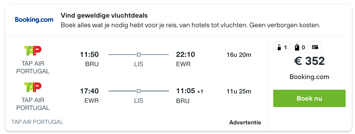
Task: Click the TAP logo on the return flight
Action: click(33, 87)
